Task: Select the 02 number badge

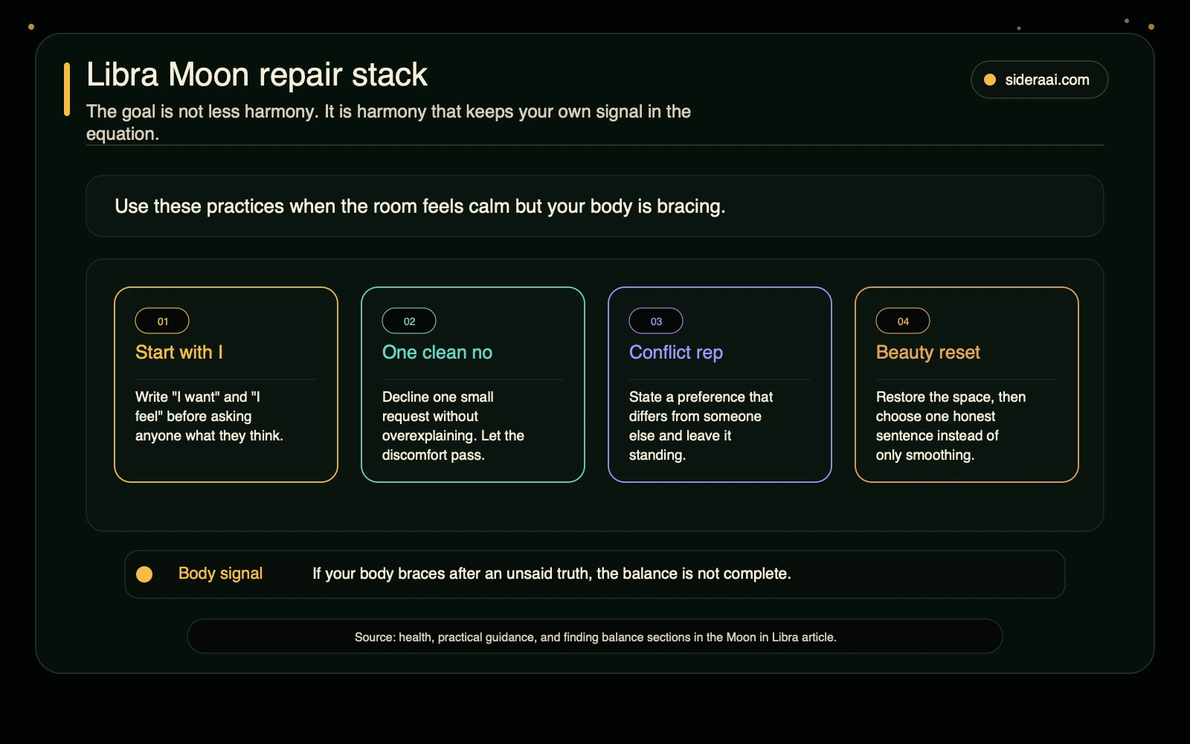Action: [x=409, y=321]
